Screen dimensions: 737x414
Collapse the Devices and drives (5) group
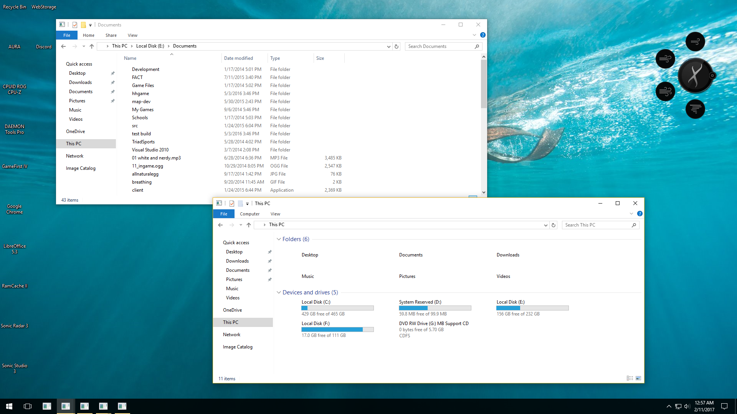click(279, 292)
